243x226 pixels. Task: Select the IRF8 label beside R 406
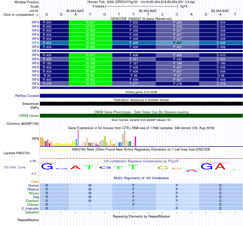35,55
